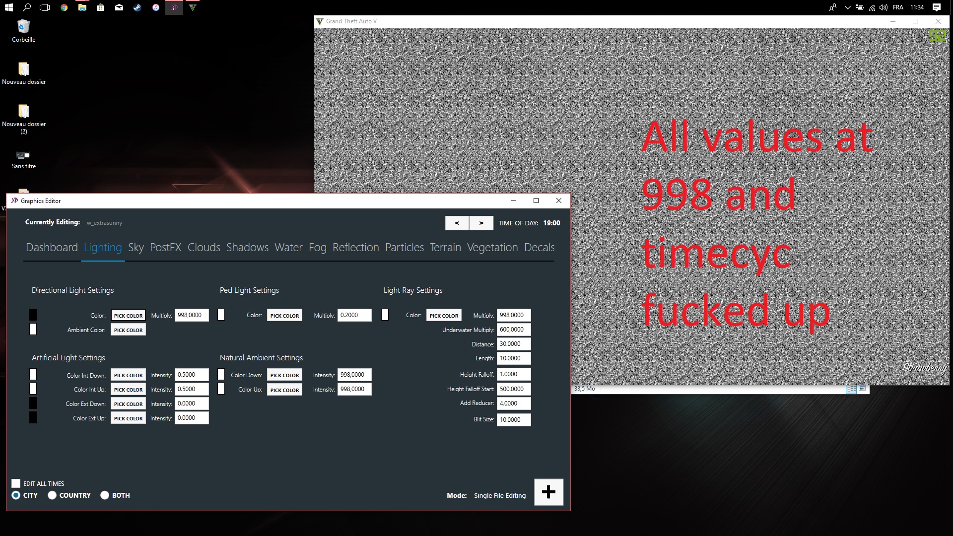
Task: Open the Shadows tab
Action: coord(247,247)
